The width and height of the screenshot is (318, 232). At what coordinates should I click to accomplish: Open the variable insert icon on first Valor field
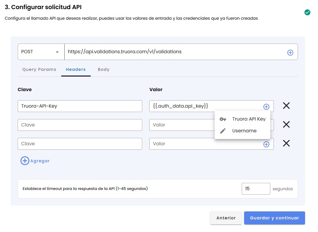[266, 106]
